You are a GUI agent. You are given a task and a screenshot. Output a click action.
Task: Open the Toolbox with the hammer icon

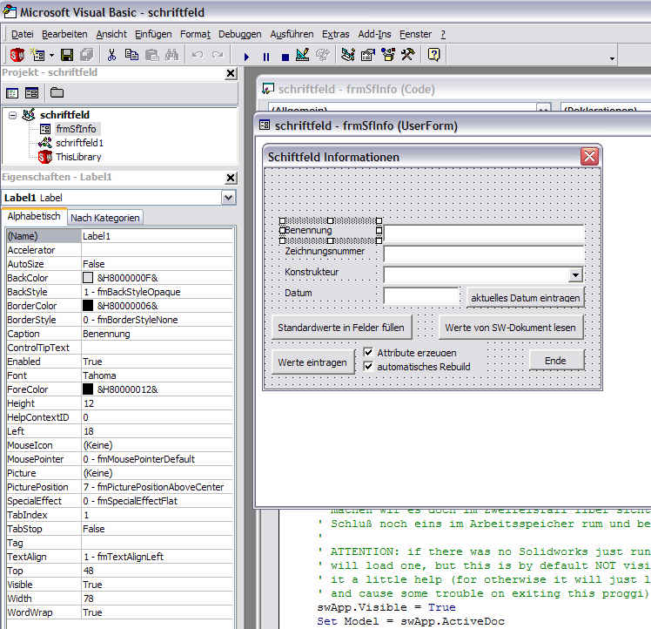406,55
